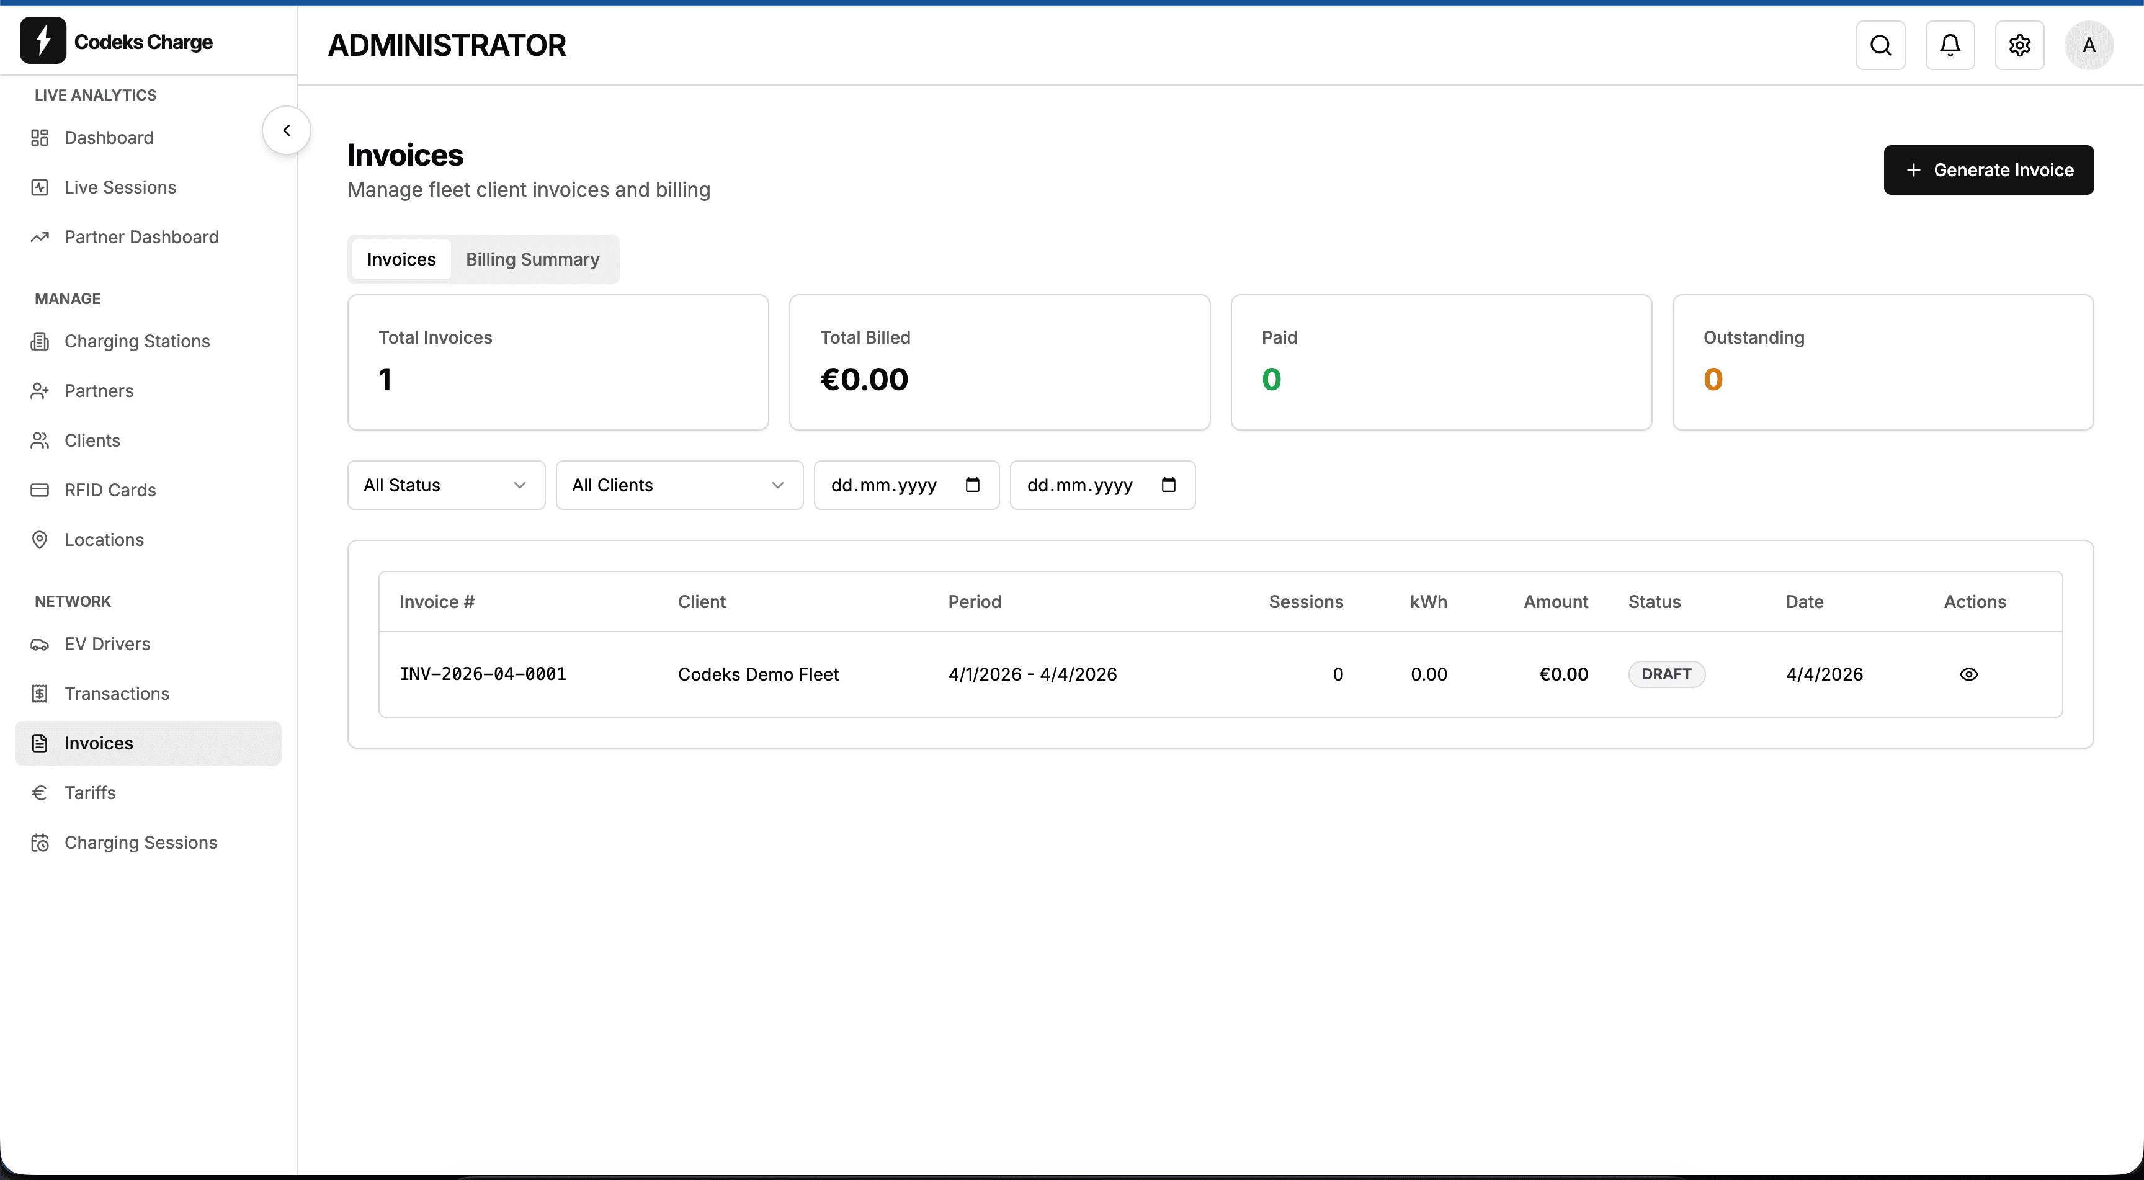Open the search tool
Screen dimensions: 2144x1180
[x=1881, y=45]
